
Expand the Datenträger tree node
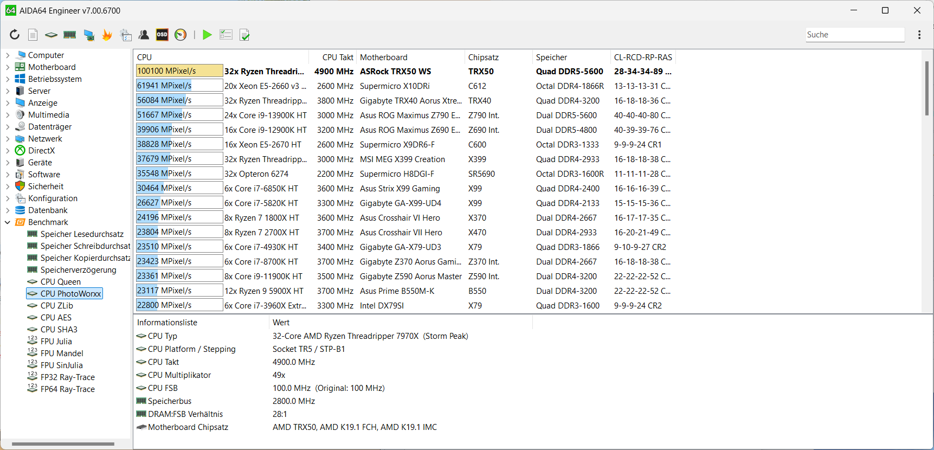8,127
